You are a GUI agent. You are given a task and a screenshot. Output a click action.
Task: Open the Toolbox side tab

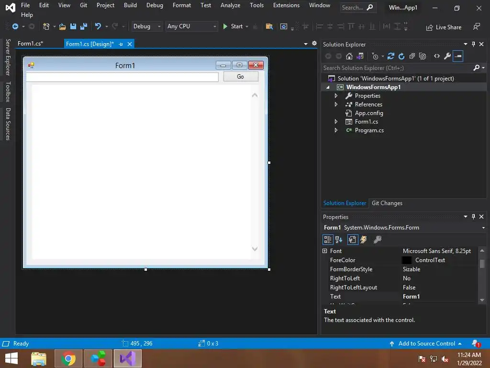[8, 92]
